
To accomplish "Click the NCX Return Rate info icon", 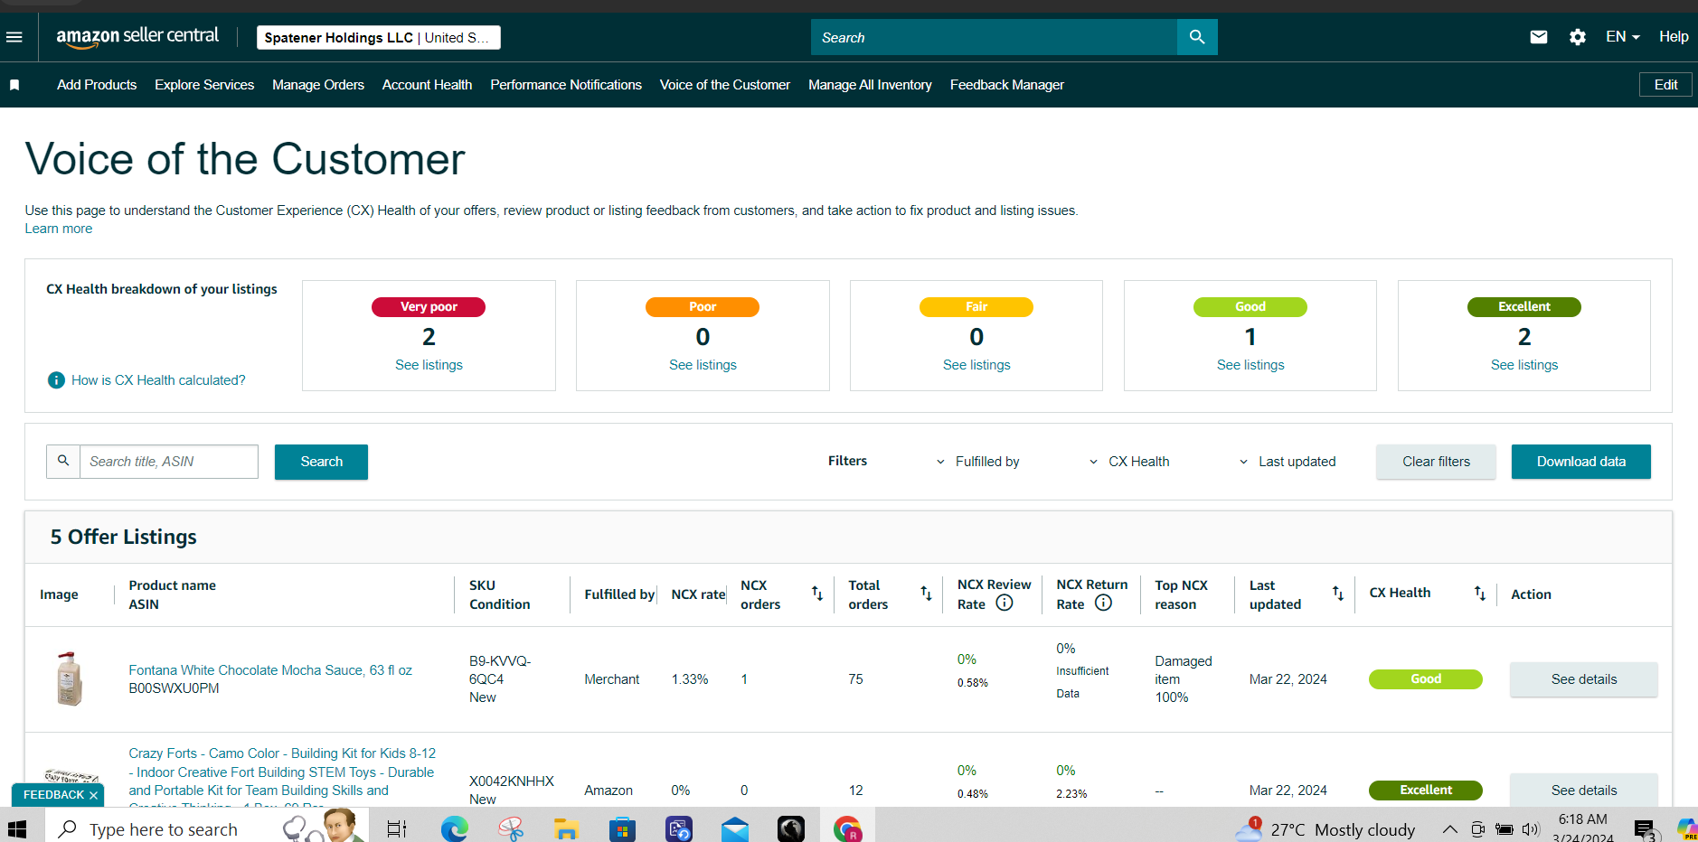I will tap(1103, 603).
